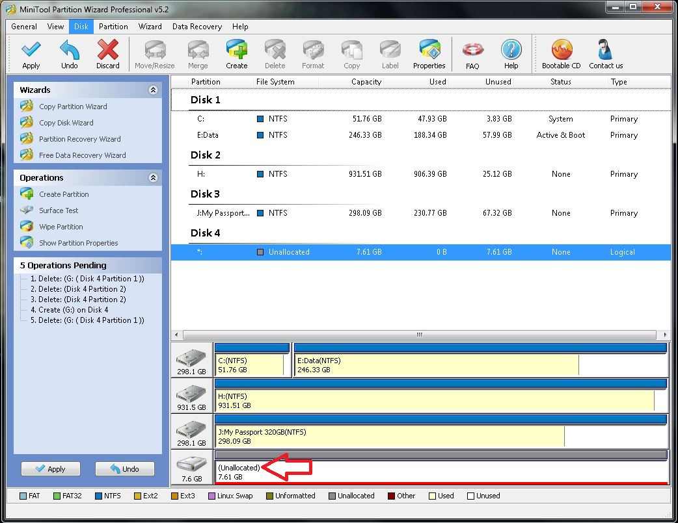Click the 7.6 GB disk icon
The width and height of the screenshot is (678, 523).
pos(191,465)
